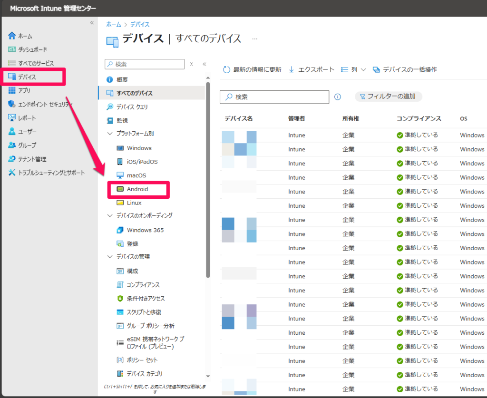Collapse the プラットフォーム別 section
The image size is (487, 398).
tap(110, 134)
